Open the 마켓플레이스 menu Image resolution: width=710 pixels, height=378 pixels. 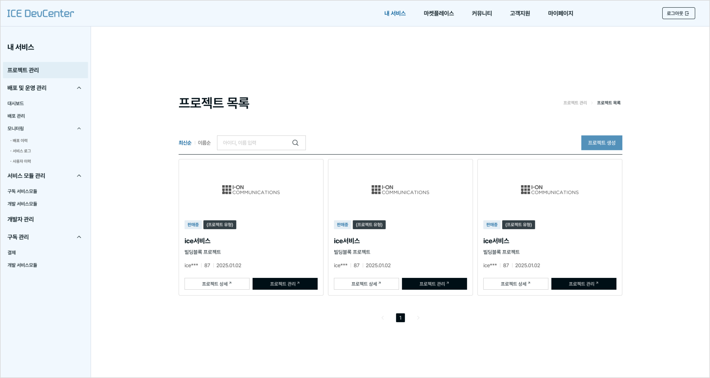click(x=438, y=13)
